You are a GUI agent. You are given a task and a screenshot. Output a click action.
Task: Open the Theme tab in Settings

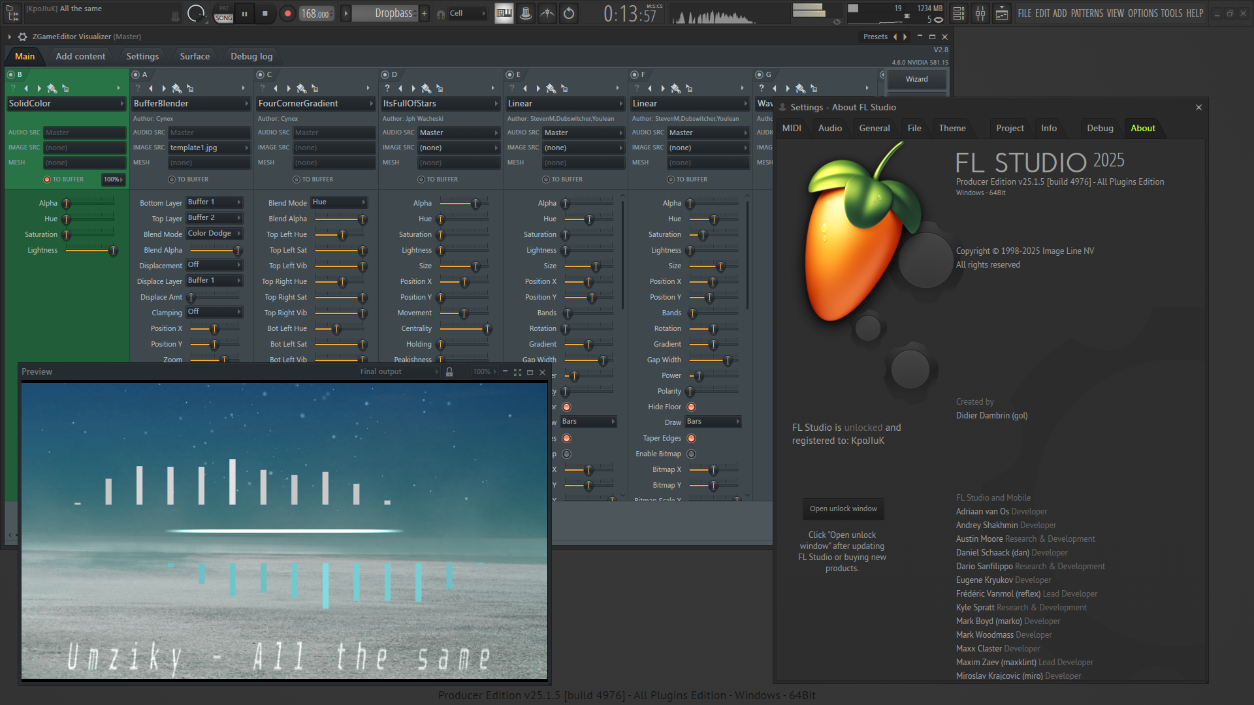click(952, 128)
